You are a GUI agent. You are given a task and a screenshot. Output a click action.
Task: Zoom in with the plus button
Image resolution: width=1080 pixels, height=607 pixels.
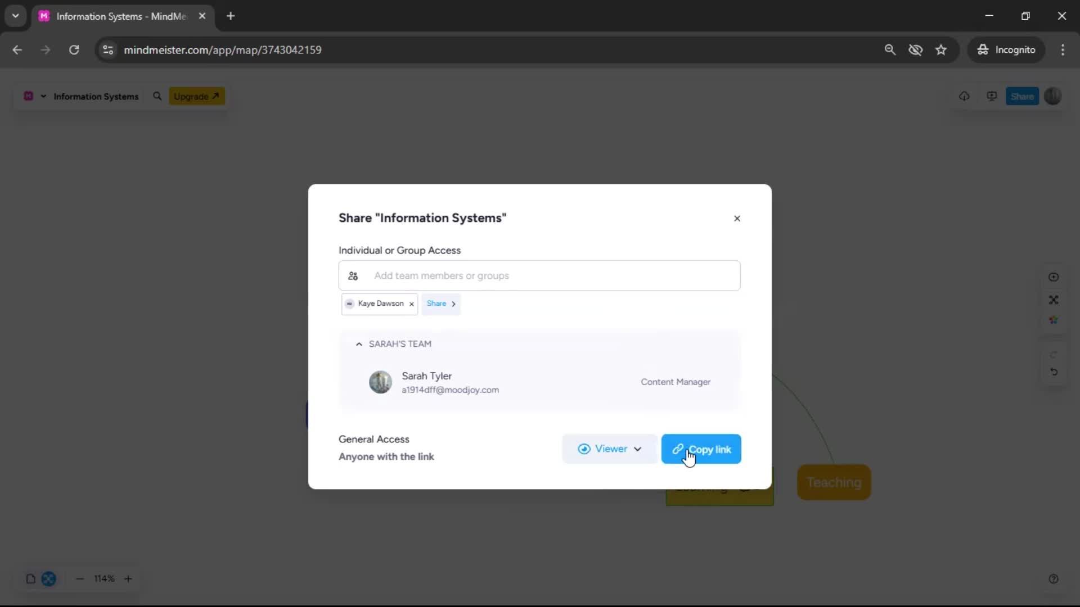[x=128, y=579]
